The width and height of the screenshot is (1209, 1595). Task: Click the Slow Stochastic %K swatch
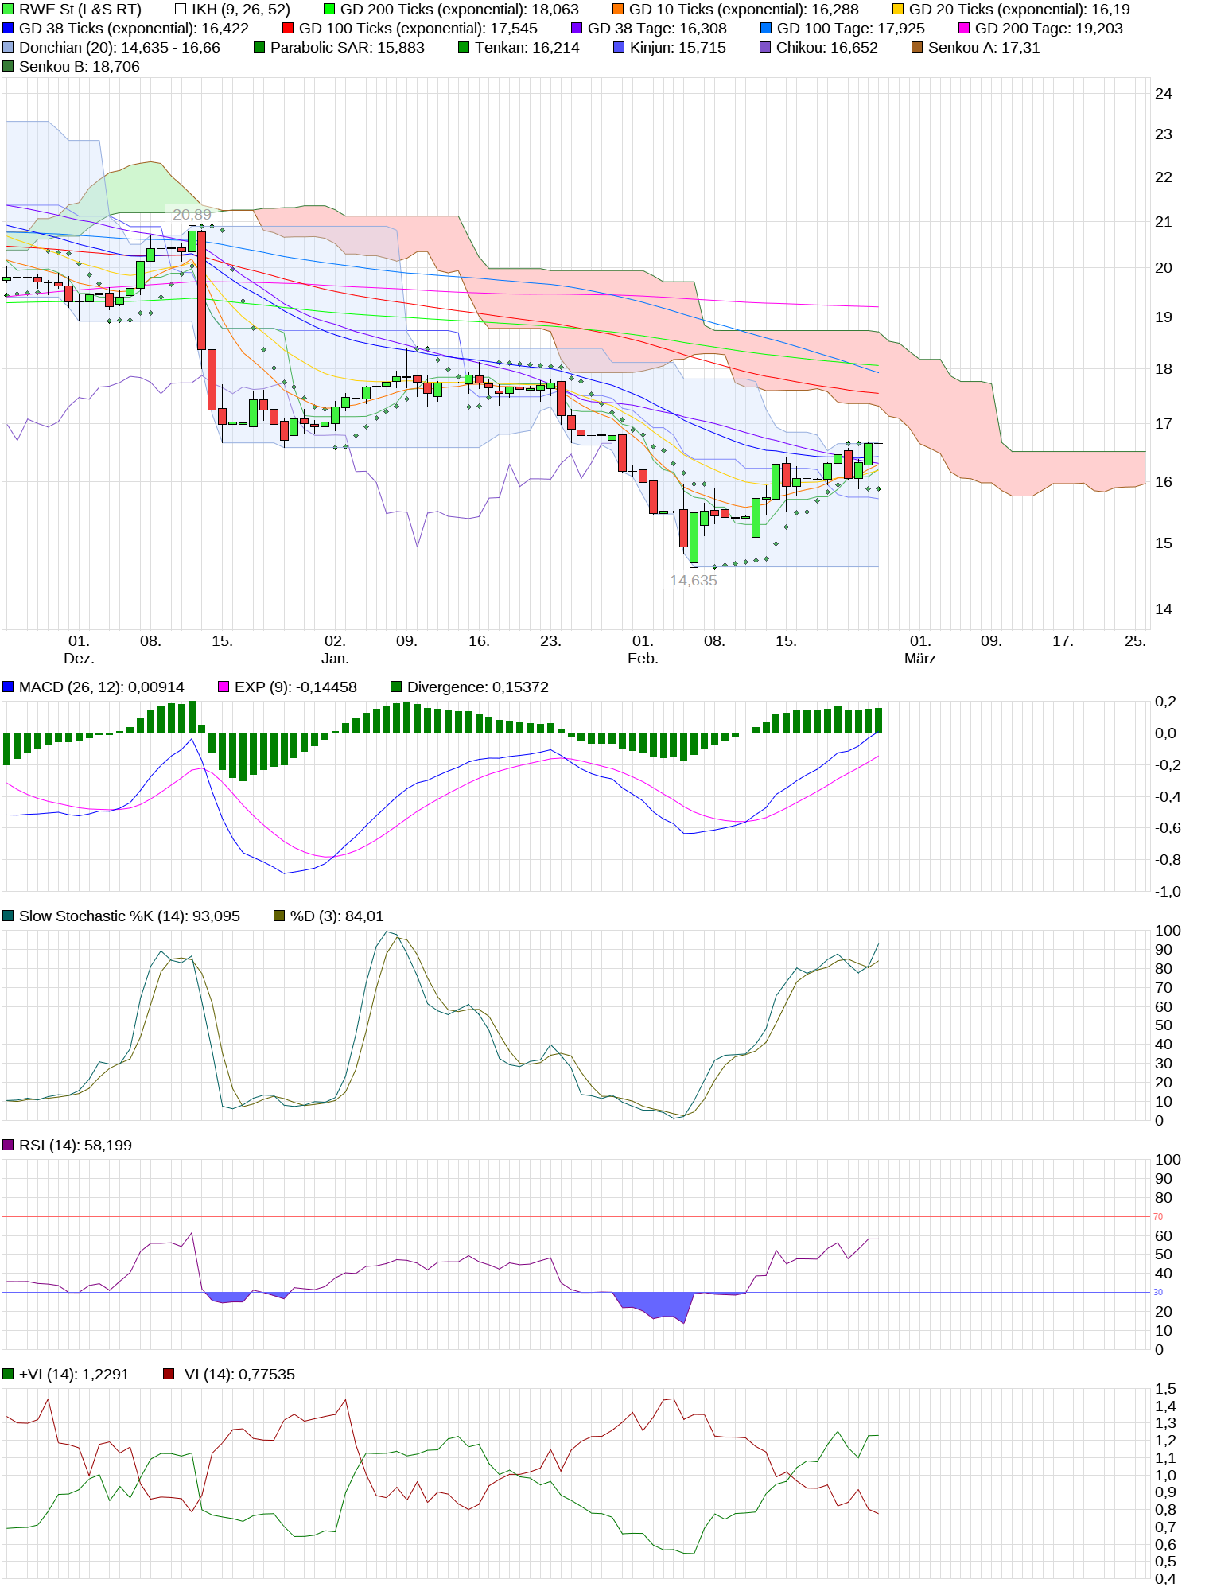point(8,916)
